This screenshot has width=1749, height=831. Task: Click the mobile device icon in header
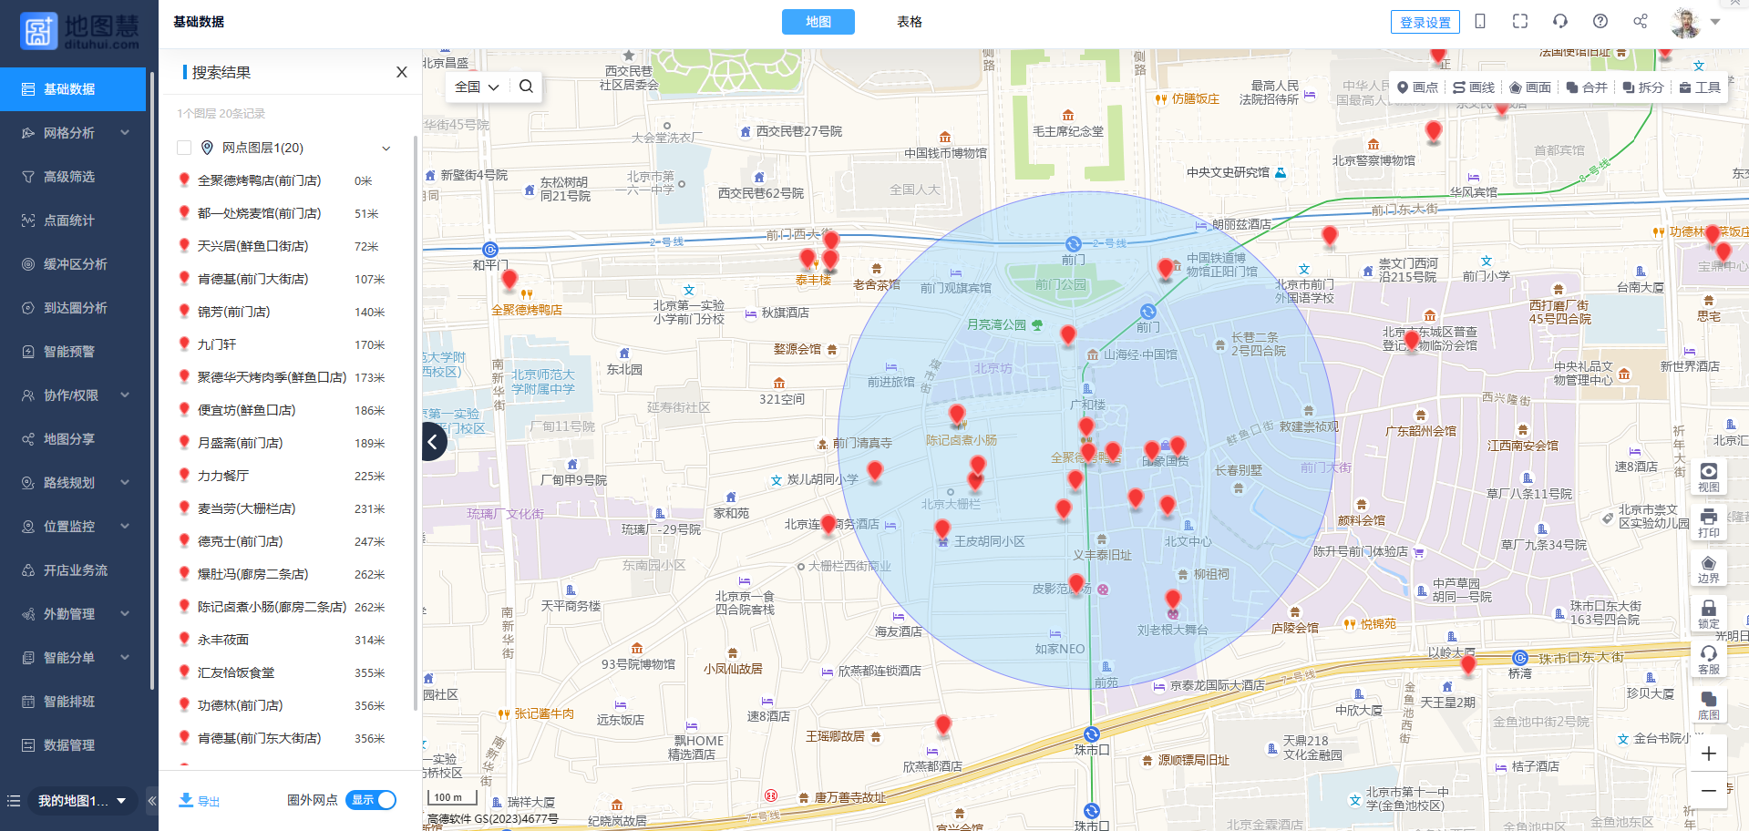click(1480, 21)
